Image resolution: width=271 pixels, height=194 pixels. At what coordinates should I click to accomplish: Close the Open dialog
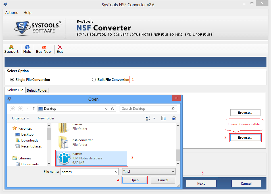click(x=176, y=98)
